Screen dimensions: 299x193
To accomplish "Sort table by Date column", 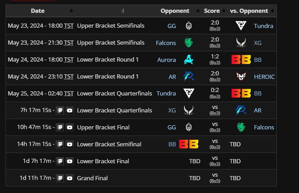I will click(71, 11).
